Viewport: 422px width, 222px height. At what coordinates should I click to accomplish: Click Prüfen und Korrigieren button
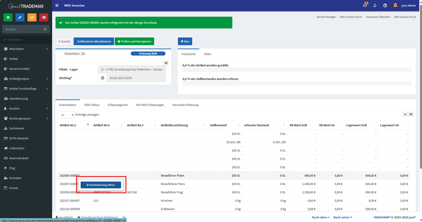tap(134, 41)
